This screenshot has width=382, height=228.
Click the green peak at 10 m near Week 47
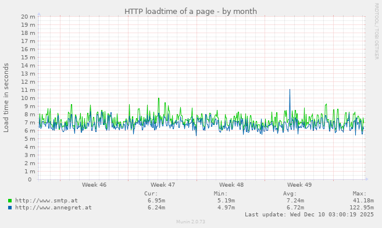[x=159, y=98]
